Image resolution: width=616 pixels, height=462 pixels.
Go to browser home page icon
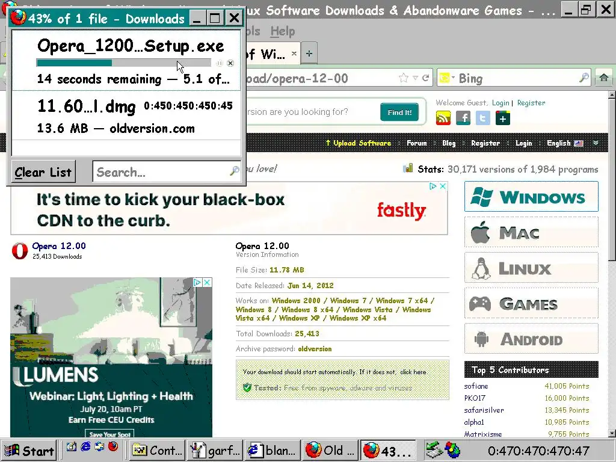point(604,78)
